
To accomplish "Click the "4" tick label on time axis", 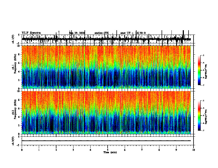I will click(x=91, y=150).
